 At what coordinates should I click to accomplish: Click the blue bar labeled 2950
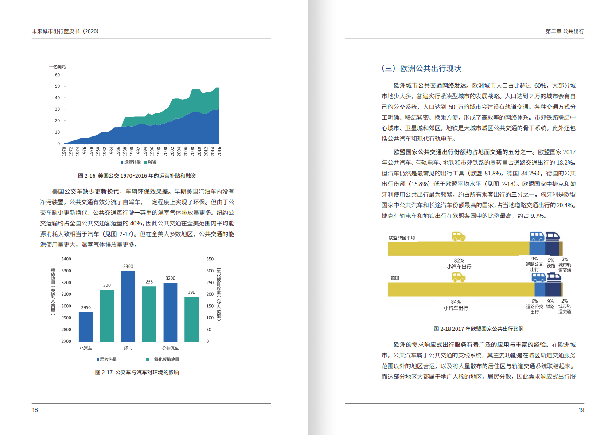86,326
